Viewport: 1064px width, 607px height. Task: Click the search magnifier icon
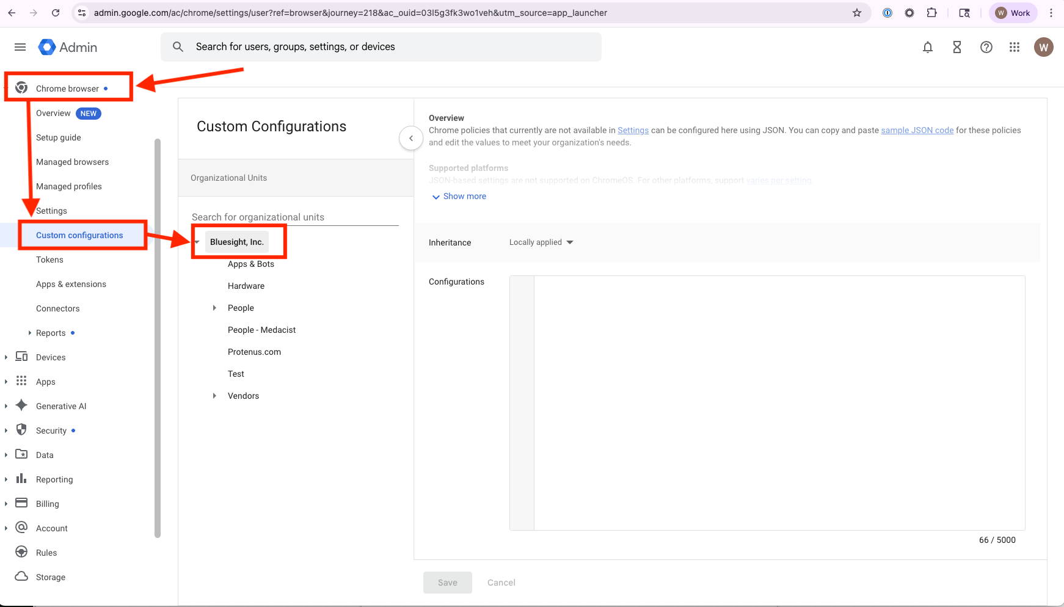(x=178, y=47)
